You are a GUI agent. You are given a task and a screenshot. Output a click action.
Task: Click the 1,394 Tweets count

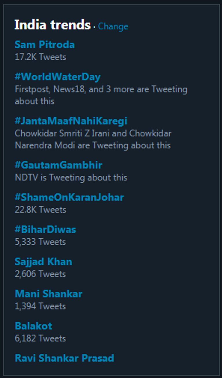(x=40, y=306)
